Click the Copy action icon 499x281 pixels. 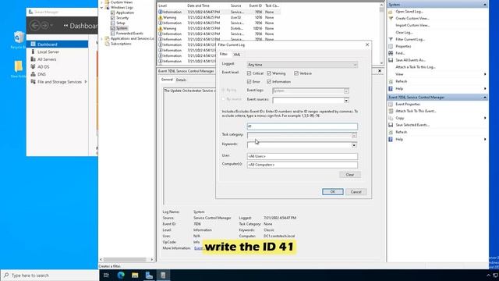(391, 118)
